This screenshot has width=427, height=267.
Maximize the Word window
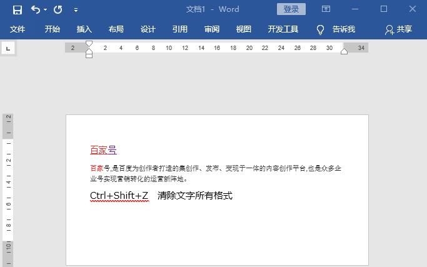tap(384, 9)
